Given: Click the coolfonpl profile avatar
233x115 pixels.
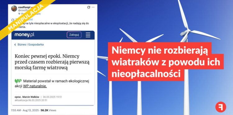Looking at the screenshot, I should pos(14,8).
